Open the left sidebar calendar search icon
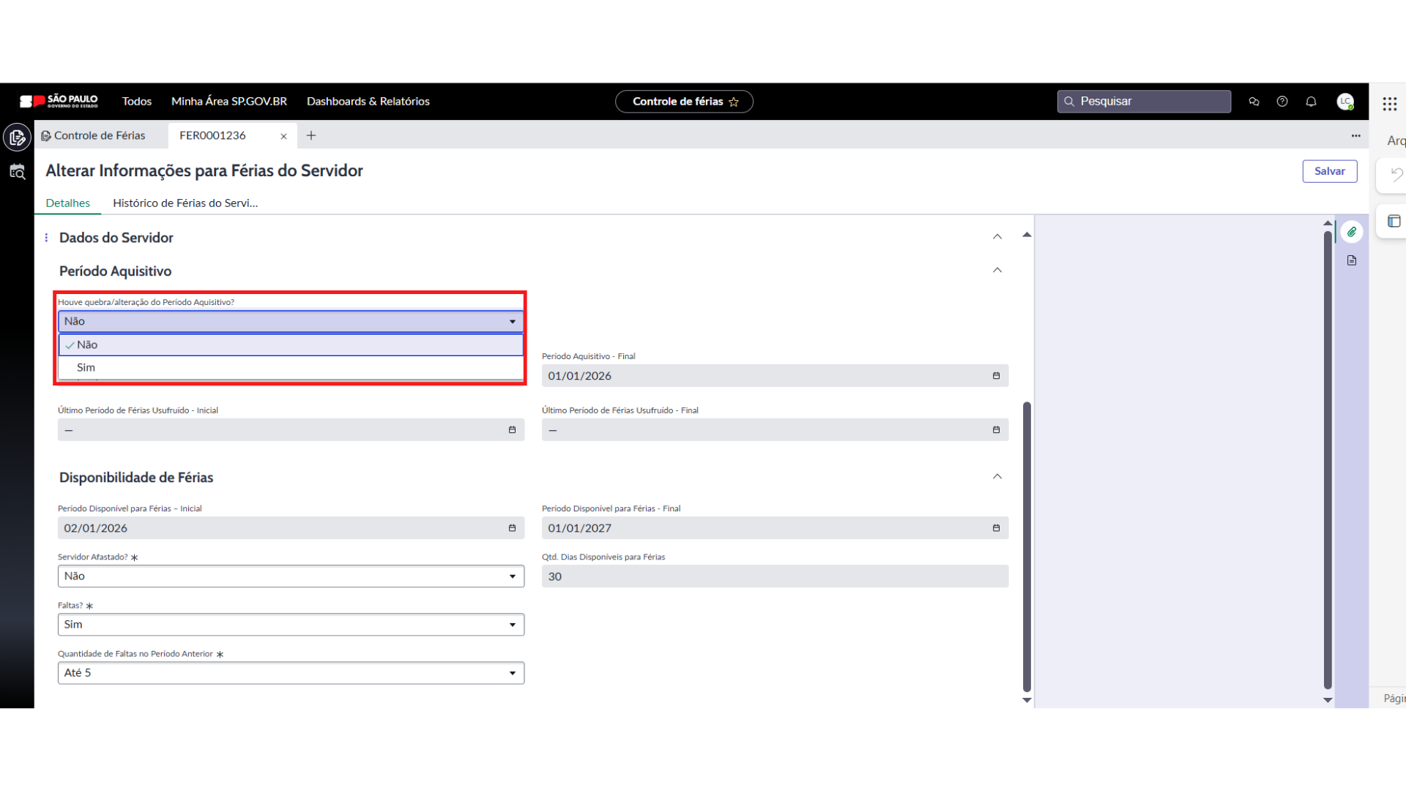Image resolution: width=1406 pixels, height=790 pixels. coord(17,172)
